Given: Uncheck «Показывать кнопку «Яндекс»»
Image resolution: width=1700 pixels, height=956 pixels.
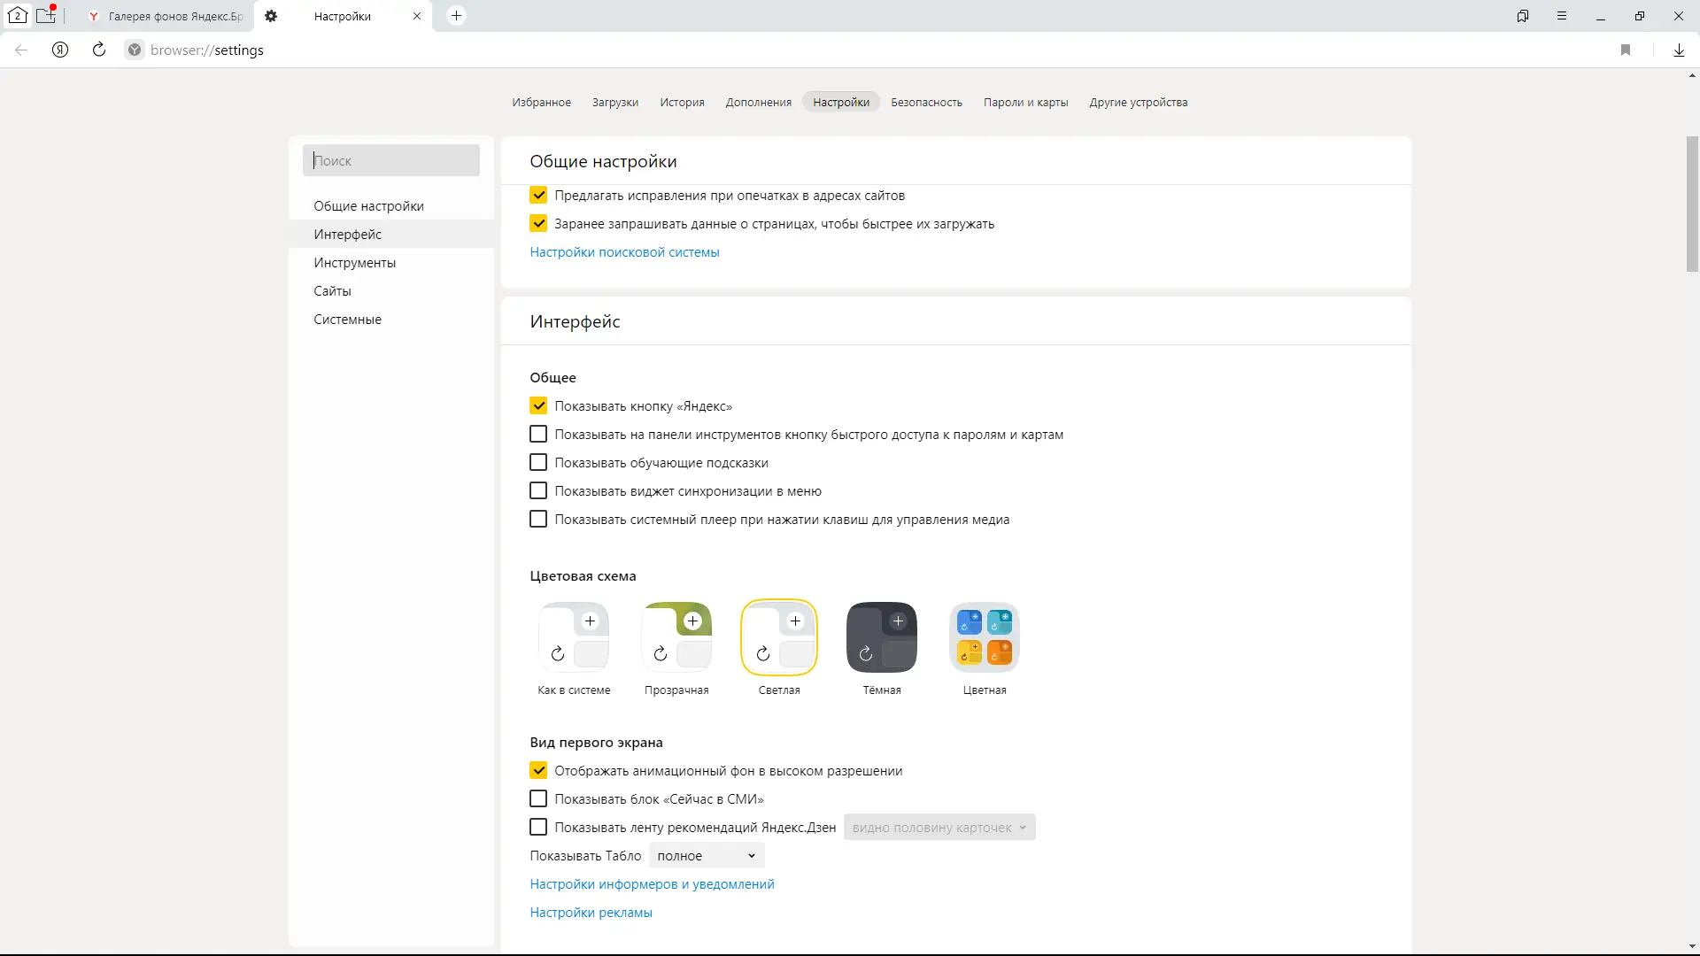Looking at the screenshot, I should (x=538, y=406).
